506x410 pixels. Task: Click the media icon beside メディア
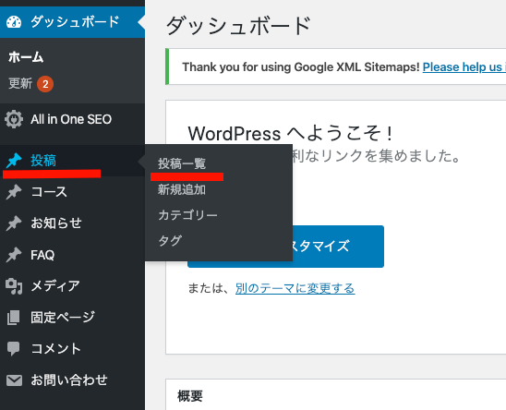point(14,286)
